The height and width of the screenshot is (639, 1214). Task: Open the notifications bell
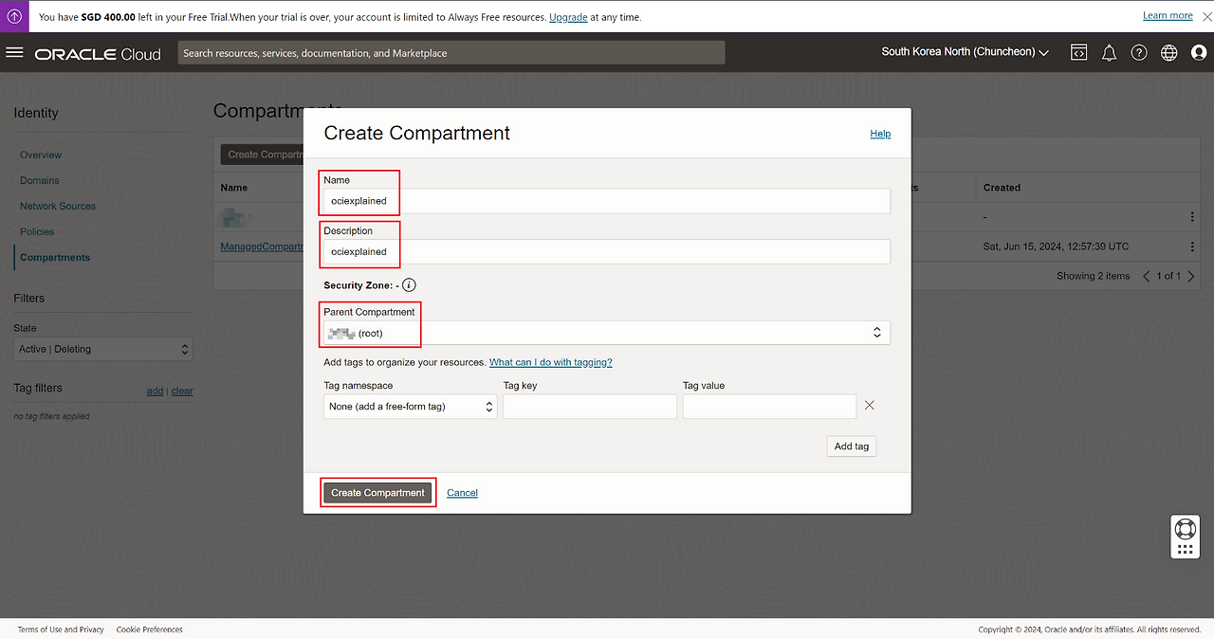click(x=1109, y=53)
